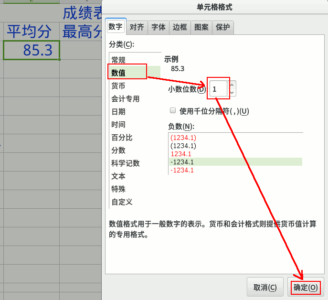This screenshot has height=300, width=328.
Task: Click the 取消 button
Action: (265, 288)
